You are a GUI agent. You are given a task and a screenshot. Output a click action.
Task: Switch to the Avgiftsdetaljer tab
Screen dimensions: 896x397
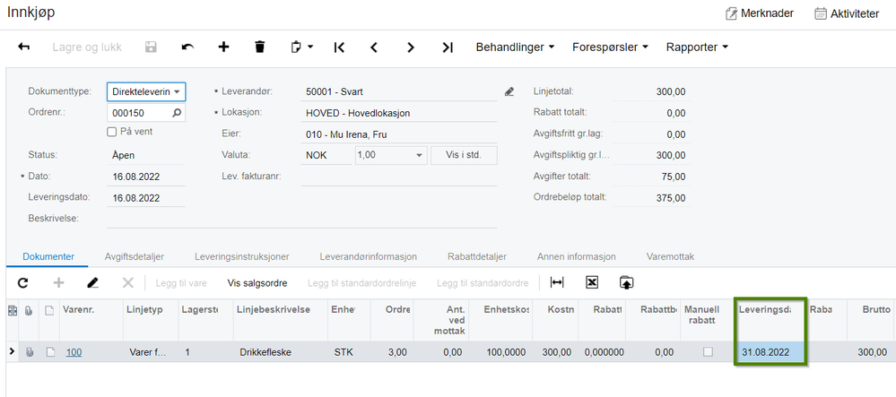pyautogui.click(x=133, y=257)
